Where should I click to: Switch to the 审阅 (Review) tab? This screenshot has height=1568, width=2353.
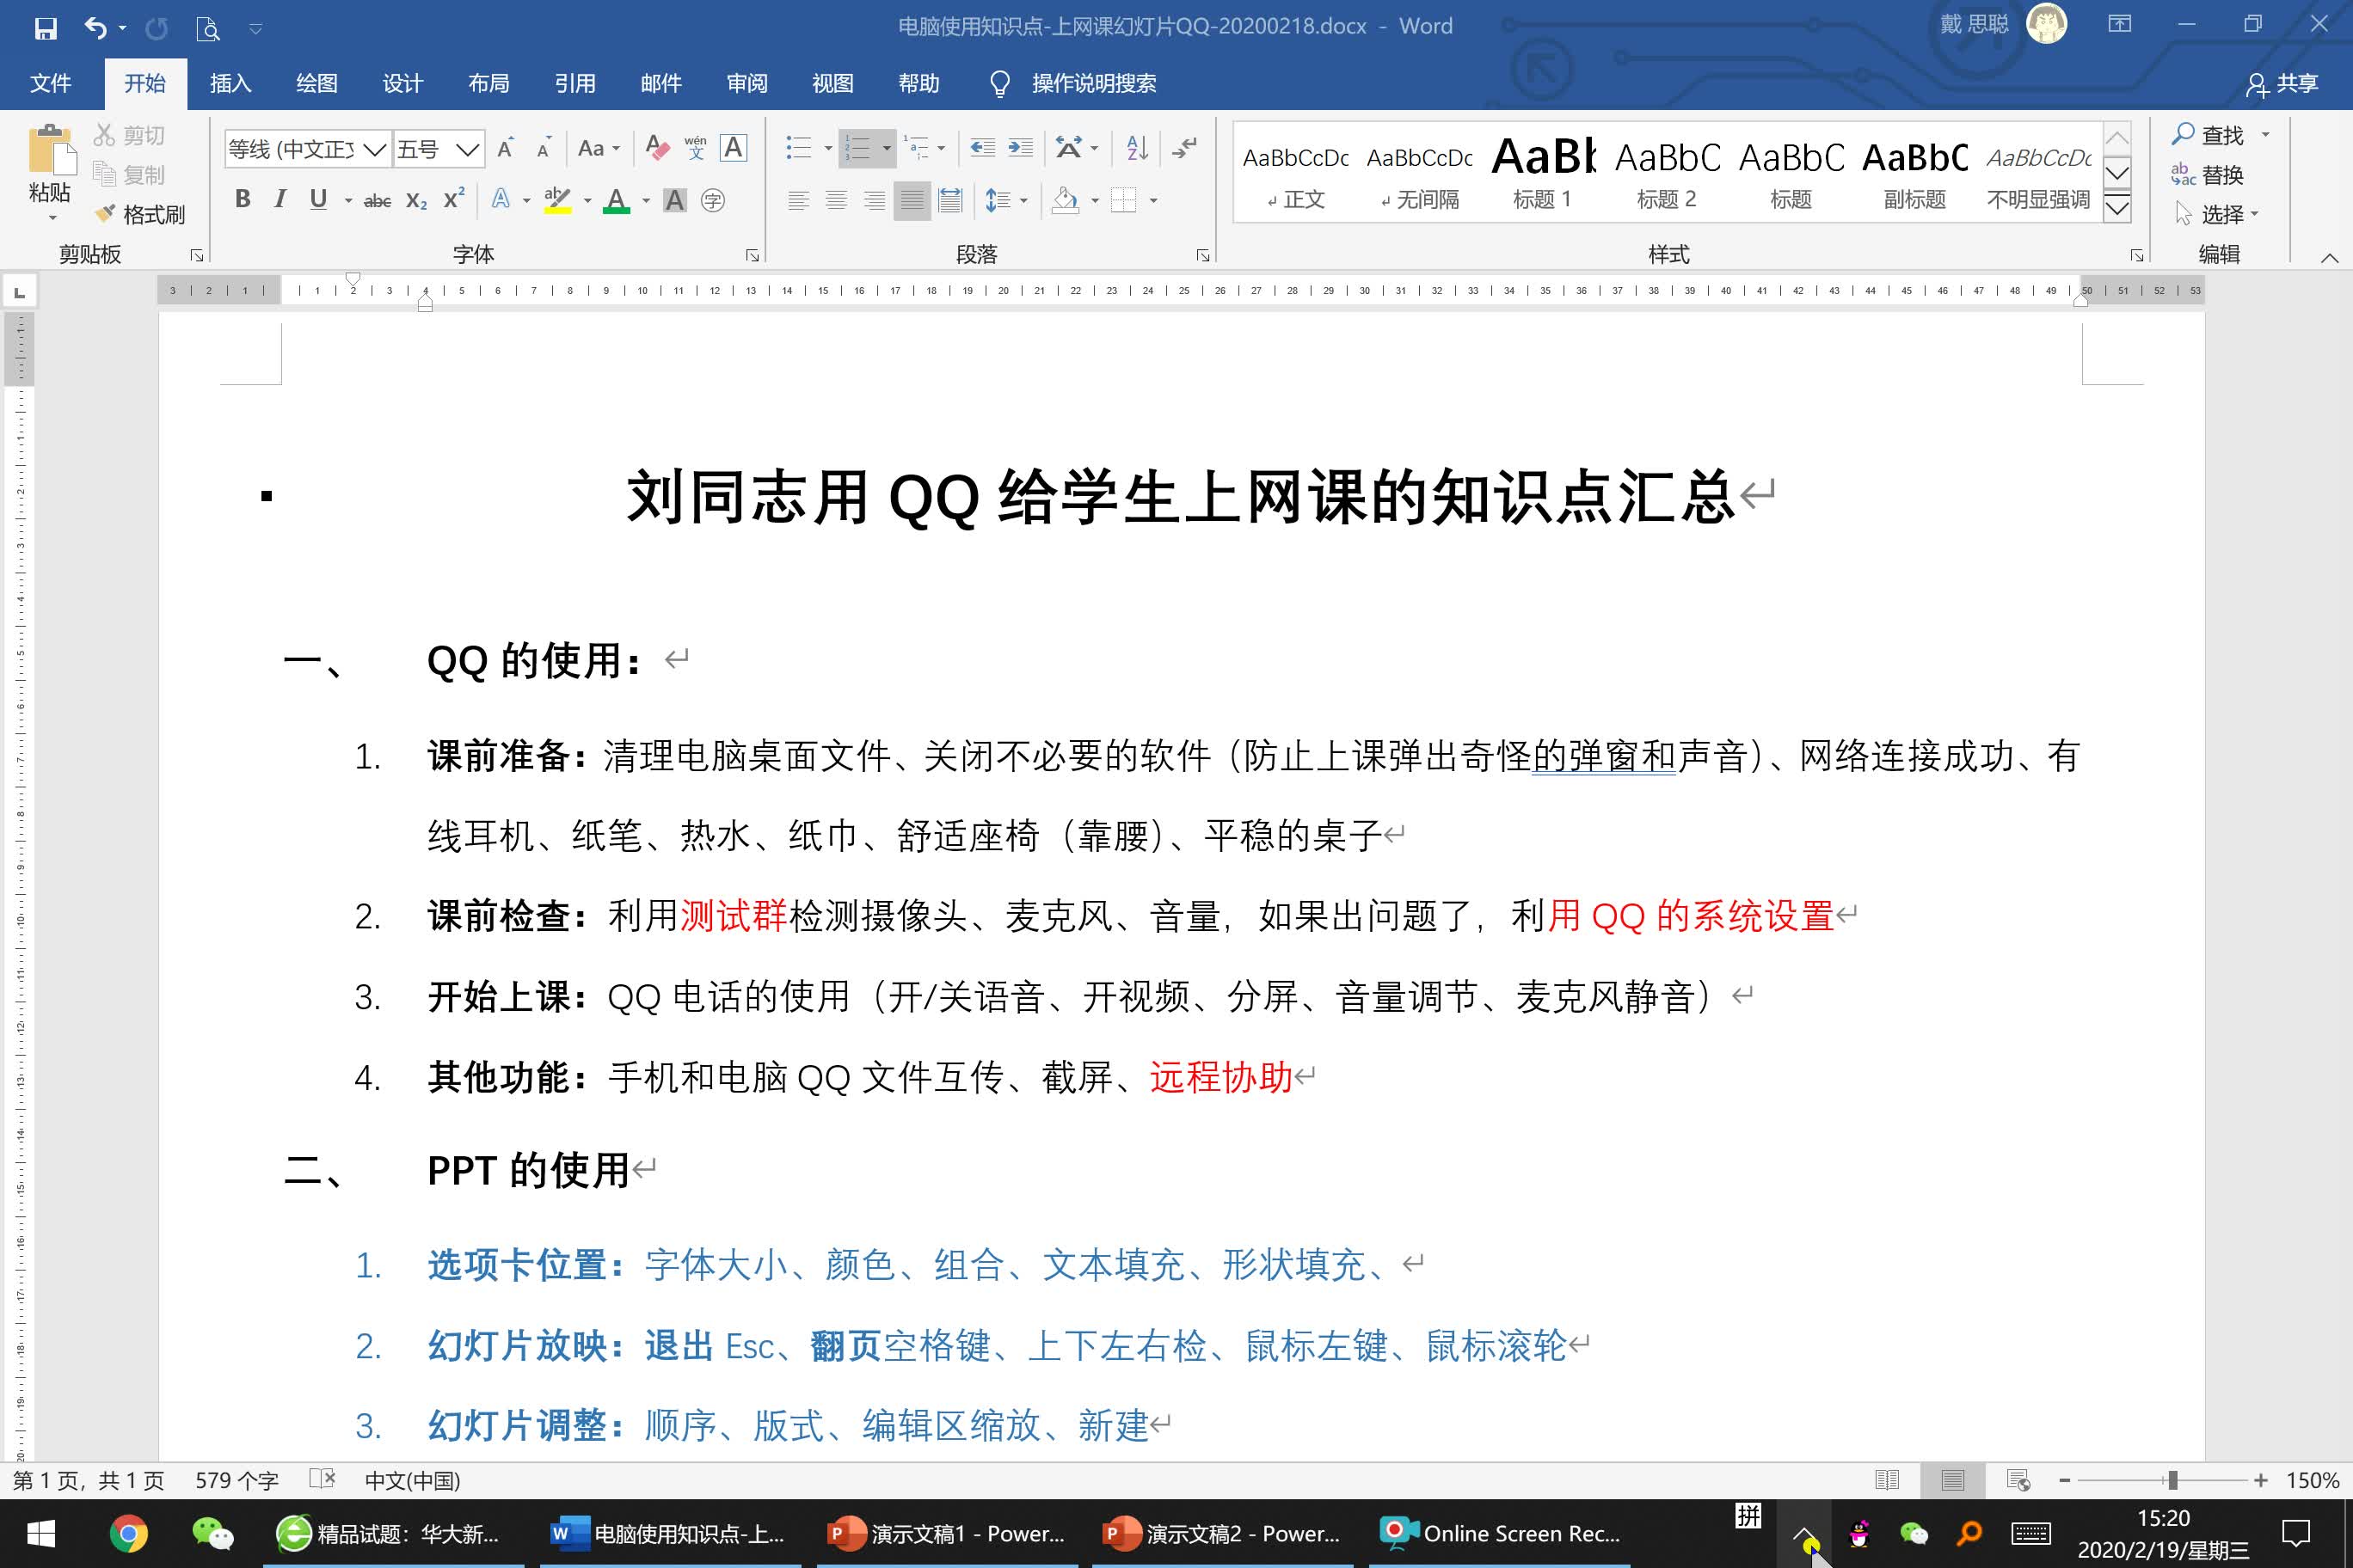747,83
